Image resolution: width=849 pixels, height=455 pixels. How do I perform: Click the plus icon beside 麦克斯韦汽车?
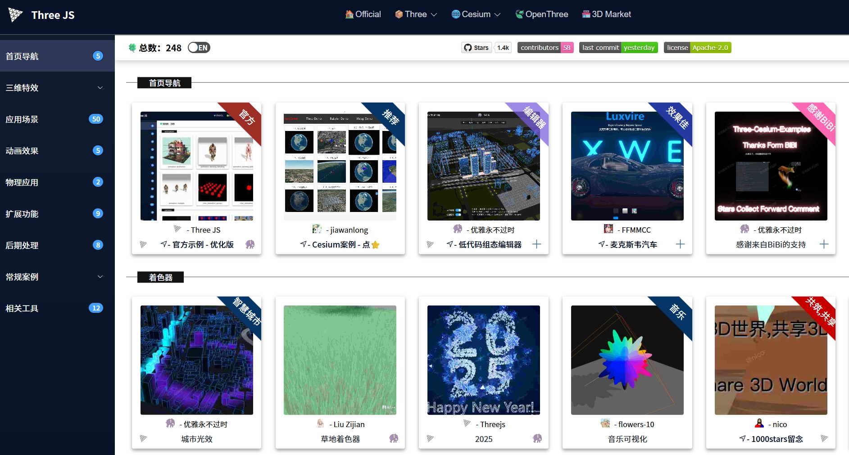[x=681, y=244]
